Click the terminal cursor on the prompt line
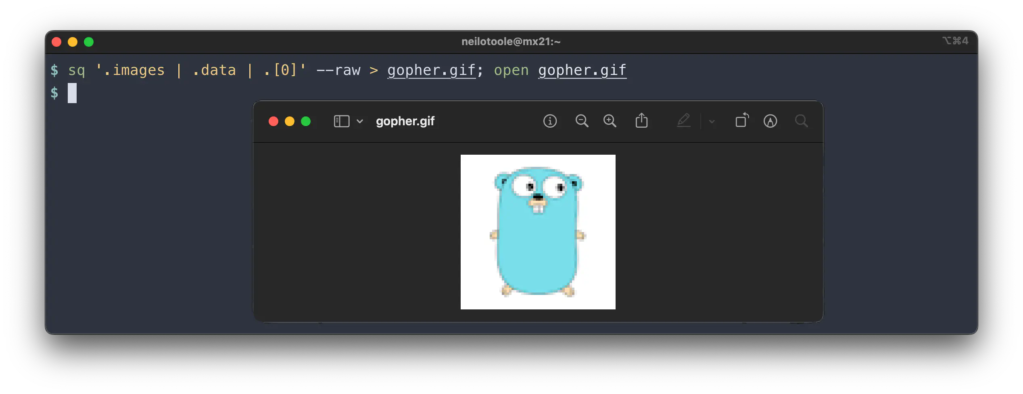This screenshot has width=1023, height=394. pos(72,93)
